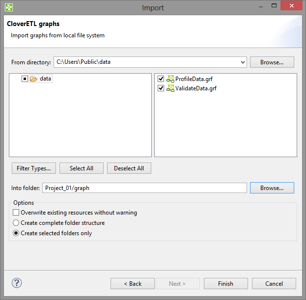
Task: Toggle the data folder checkbox
Action: (25, 79)
